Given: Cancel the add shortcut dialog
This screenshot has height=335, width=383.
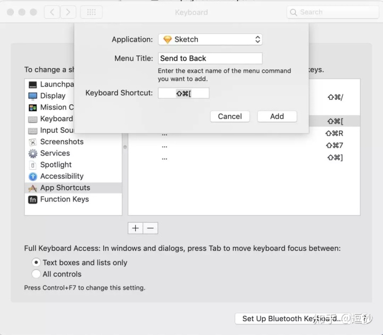Looking at the screenshot, I should (x=230, y=116).
